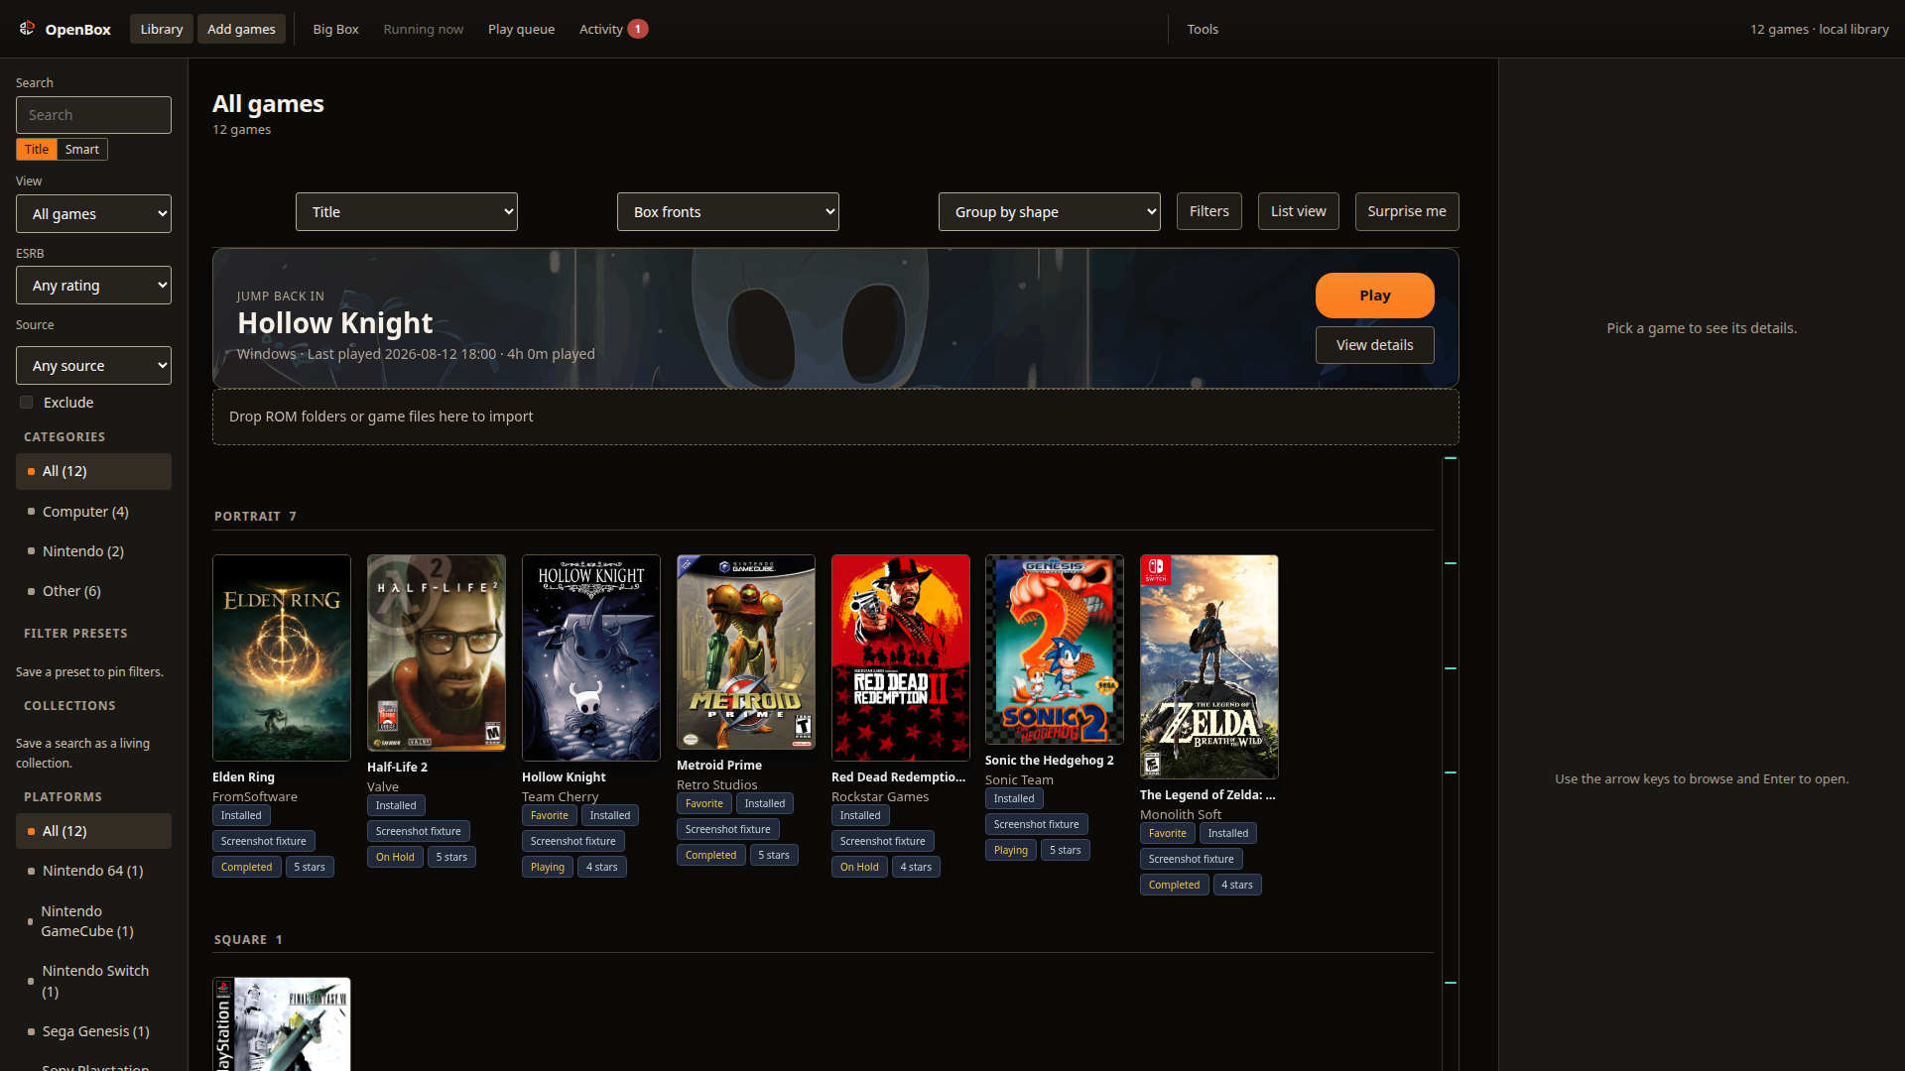
Task: Switch to the Add games tab
Action: tap(241, 29)
